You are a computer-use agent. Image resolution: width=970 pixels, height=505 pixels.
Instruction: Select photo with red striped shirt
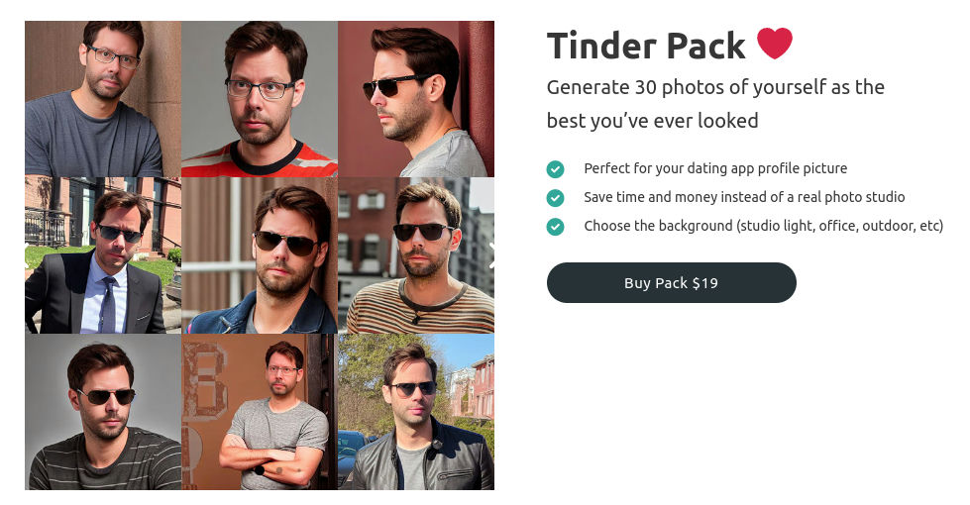260,99
